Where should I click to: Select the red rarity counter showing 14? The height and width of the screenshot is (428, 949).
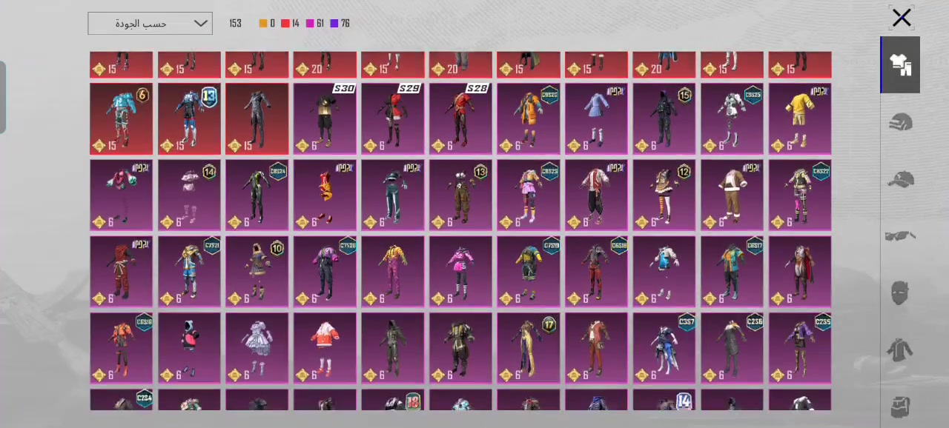290,24
